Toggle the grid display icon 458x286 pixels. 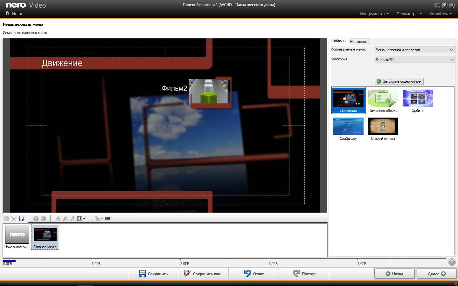click(x=108, y=219)
